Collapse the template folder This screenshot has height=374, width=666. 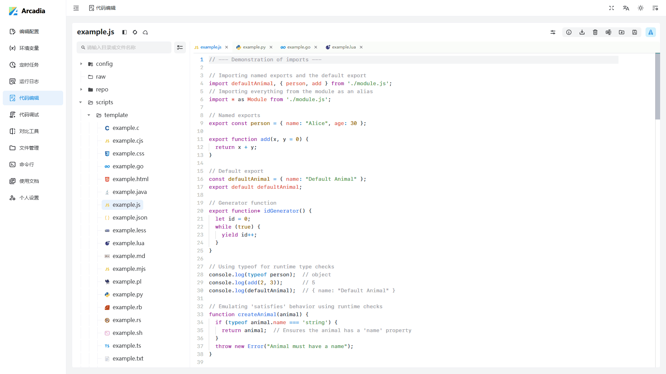89,115
